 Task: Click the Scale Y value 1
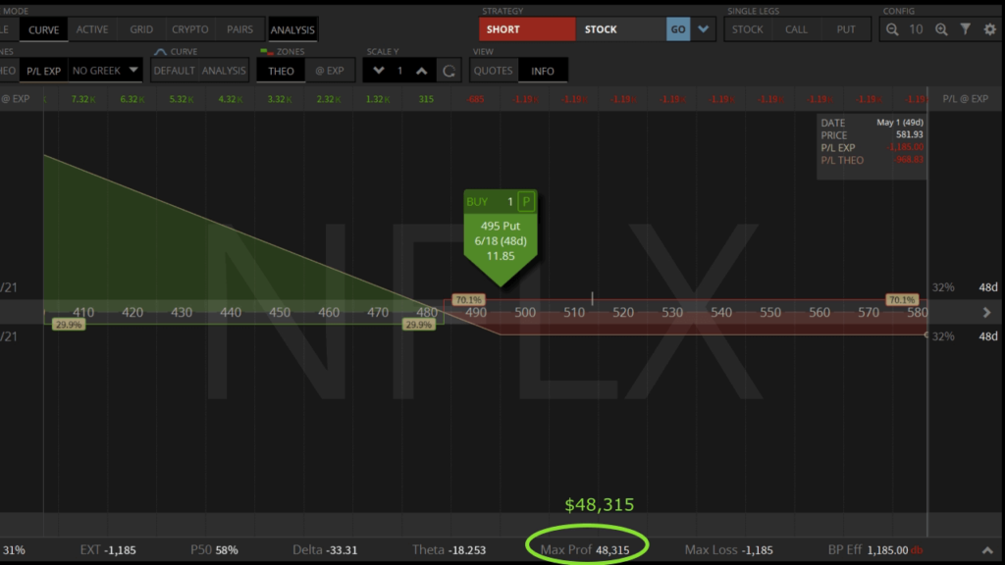coord(400,71)
